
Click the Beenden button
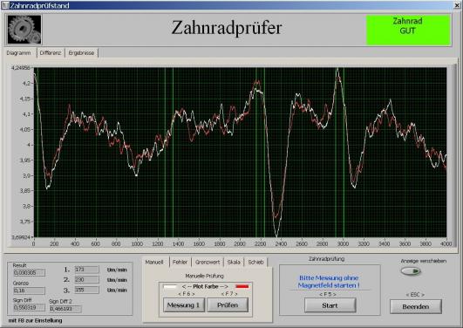416,306
